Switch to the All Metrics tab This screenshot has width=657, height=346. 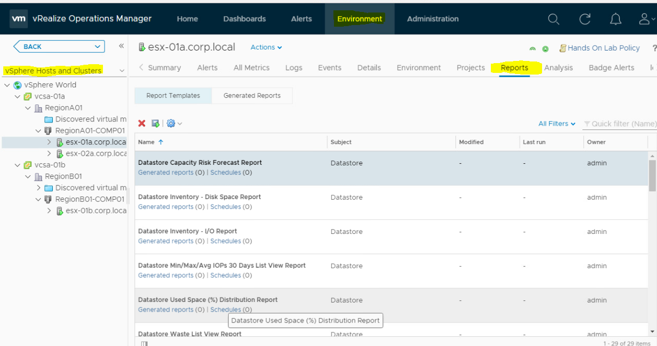251,67
